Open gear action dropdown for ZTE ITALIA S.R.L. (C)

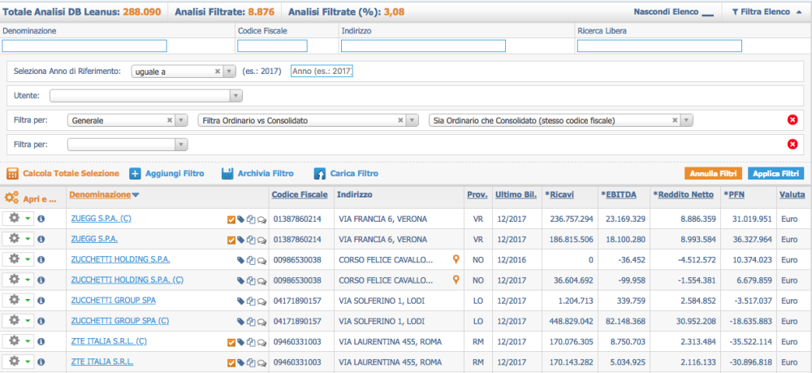[x=19, y=340]
